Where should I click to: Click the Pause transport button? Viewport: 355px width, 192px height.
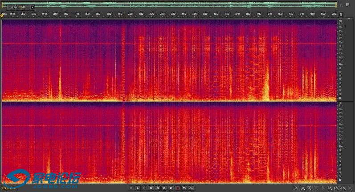click(x=144, y=188)
